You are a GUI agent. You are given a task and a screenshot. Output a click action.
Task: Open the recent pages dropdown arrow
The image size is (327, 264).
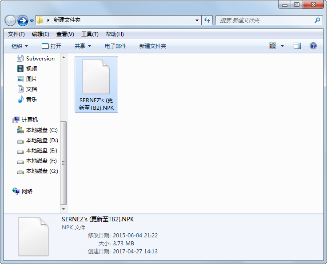(x=32, y=20)
